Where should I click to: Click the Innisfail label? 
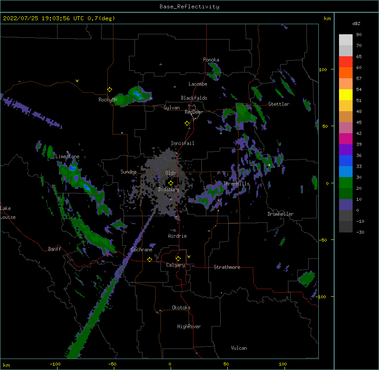tap(182, 143)
